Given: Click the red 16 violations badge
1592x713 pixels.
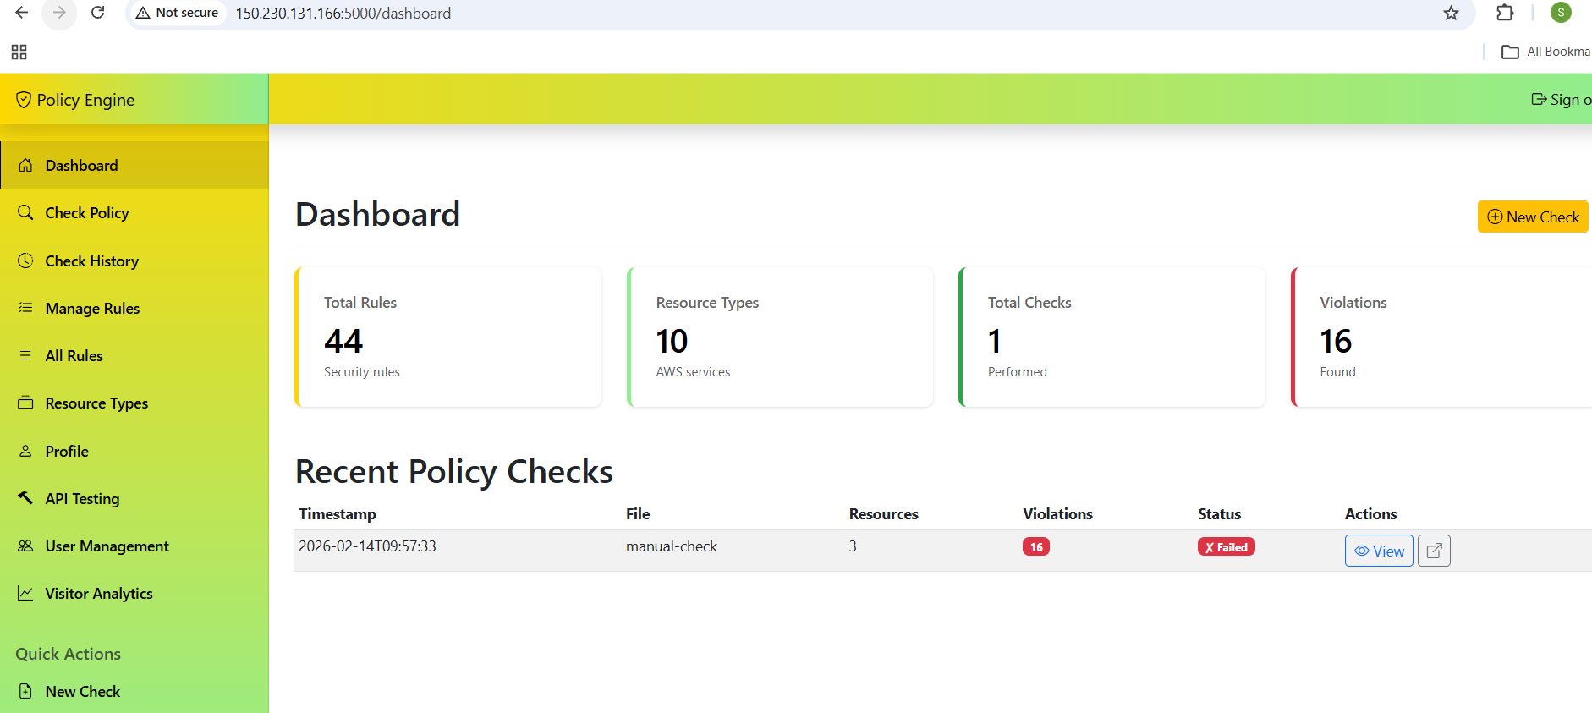Looking at the screenshot, I should click(1036, 546).
